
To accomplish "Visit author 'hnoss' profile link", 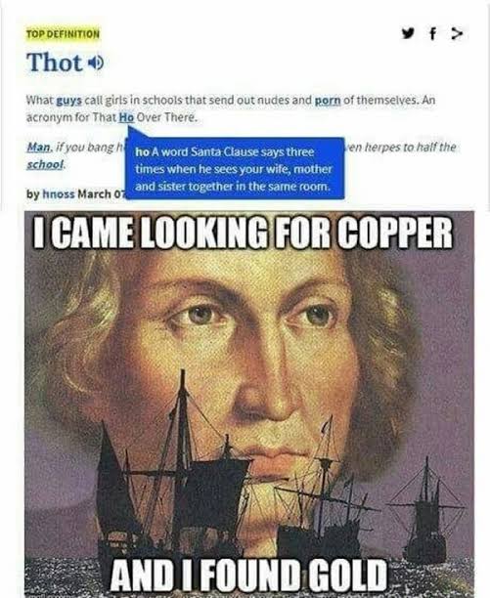I will (x=59, y=194).
